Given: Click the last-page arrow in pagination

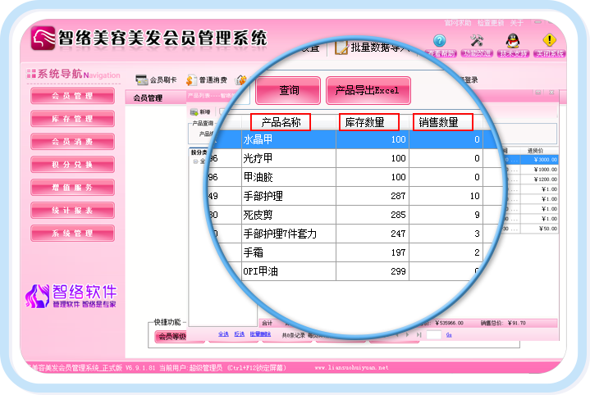Looking at the screenshot, I should tap(418, 334).
